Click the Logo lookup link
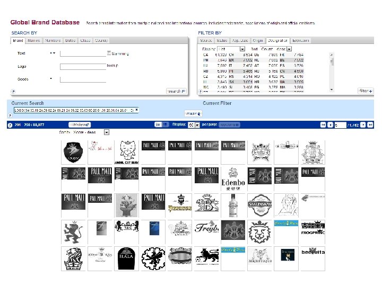This screenshot has height=286, width=382. 112,66
